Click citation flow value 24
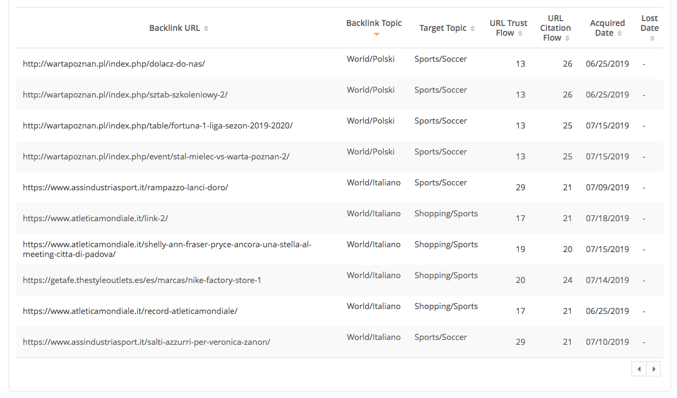Screen dimensions: 677x398 568,280
